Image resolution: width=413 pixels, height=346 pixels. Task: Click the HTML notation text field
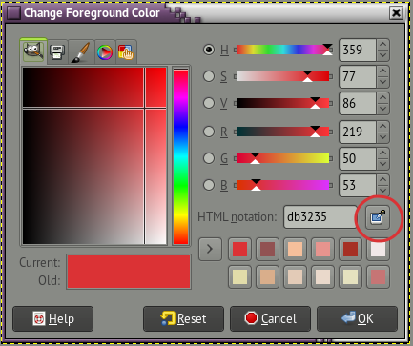coord(320,217)
